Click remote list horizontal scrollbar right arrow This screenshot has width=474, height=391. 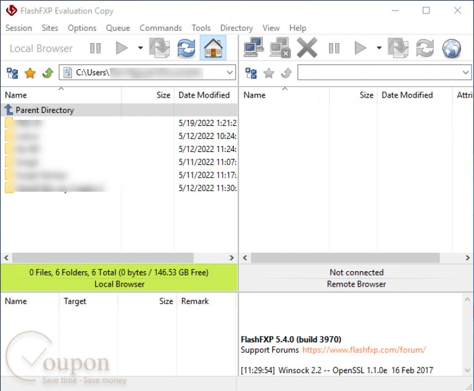pos(467,258)
